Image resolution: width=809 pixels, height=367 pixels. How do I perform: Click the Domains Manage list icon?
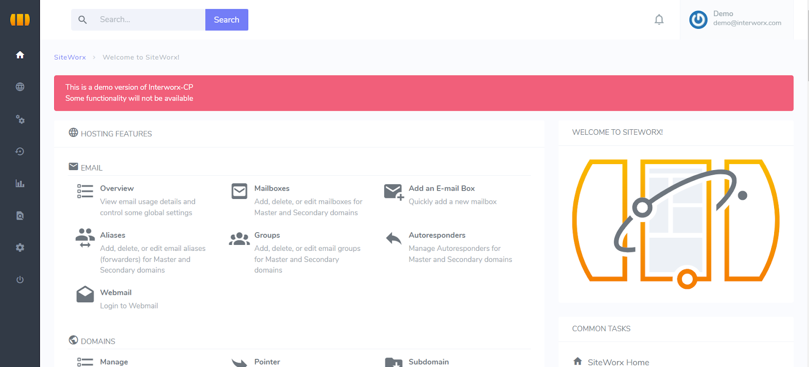[85, 362]
